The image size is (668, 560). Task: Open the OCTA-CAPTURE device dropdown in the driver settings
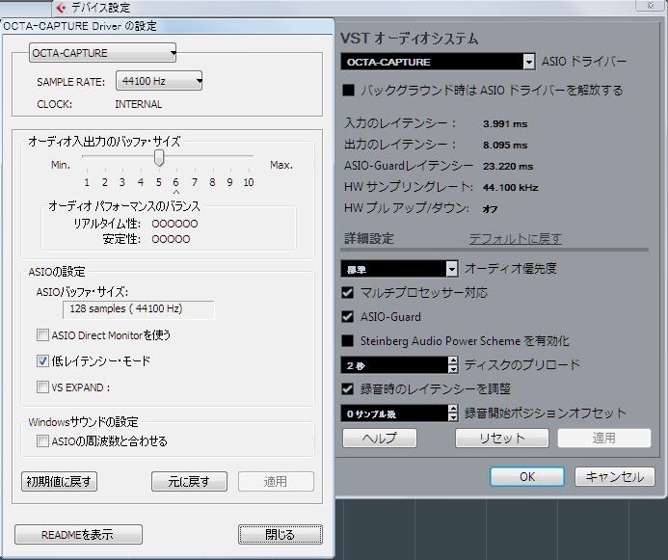102,53
